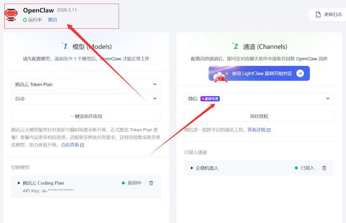Click the 运行中 running status indicator
Image resolution: width=346 pixels, height=223 pixels.
32,20
